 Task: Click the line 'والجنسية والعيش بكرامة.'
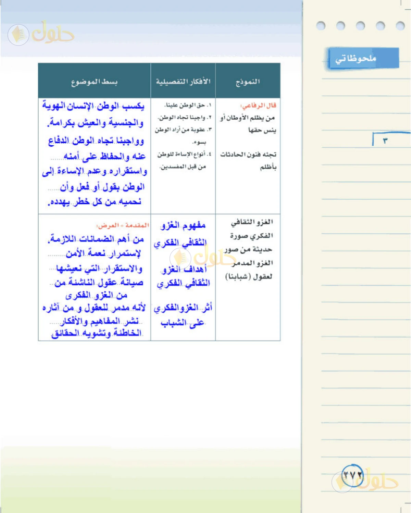click(x=95, y=122)
